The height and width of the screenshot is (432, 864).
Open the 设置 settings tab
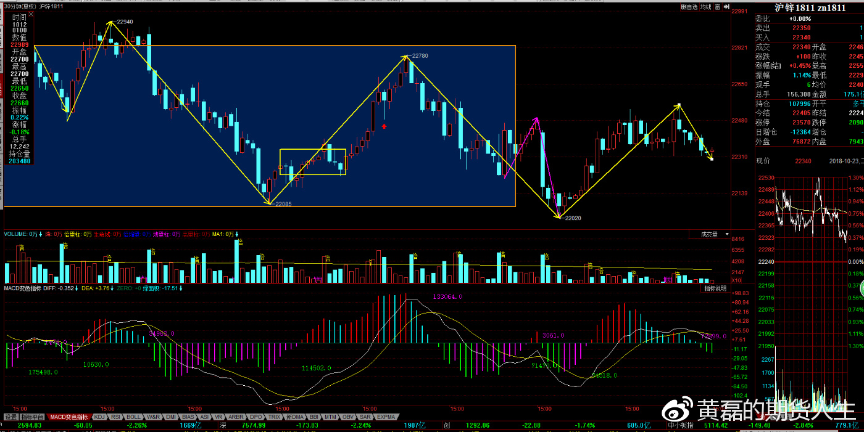pyautogui.click(x=10, y=417)
